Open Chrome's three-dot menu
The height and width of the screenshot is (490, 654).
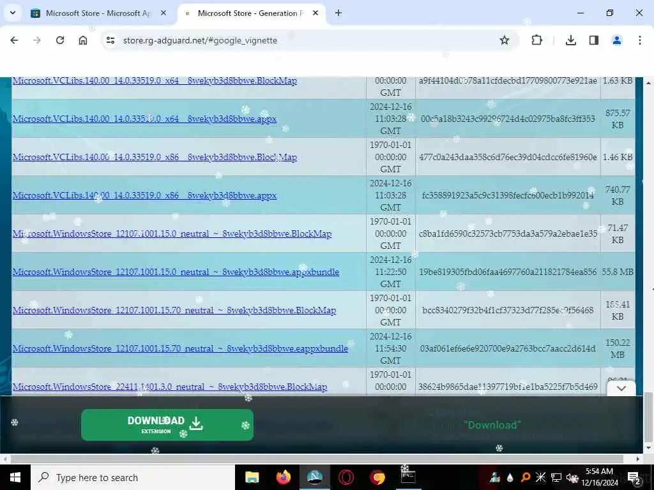(x=640, y=40)
